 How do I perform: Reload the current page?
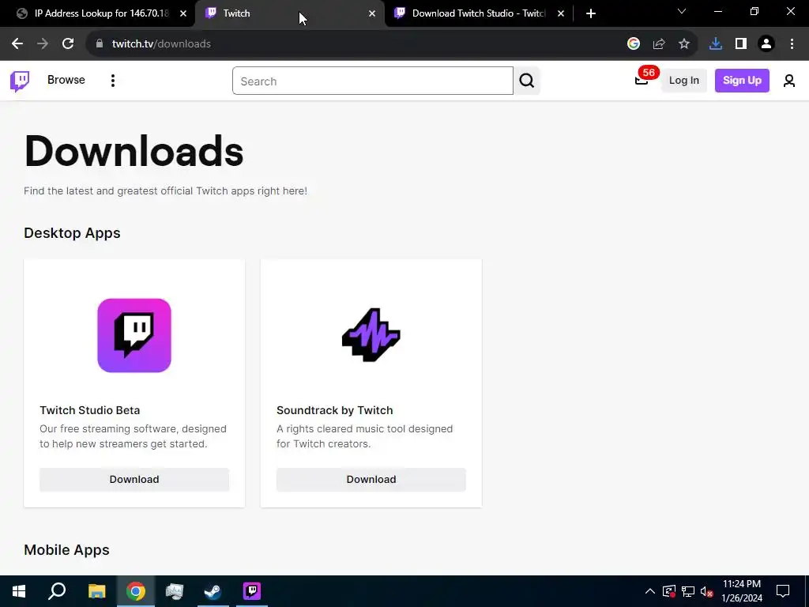(68, 44)
